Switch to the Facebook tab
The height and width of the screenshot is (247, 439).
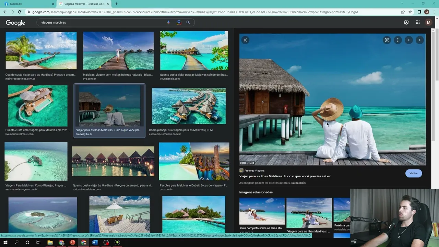27,4
